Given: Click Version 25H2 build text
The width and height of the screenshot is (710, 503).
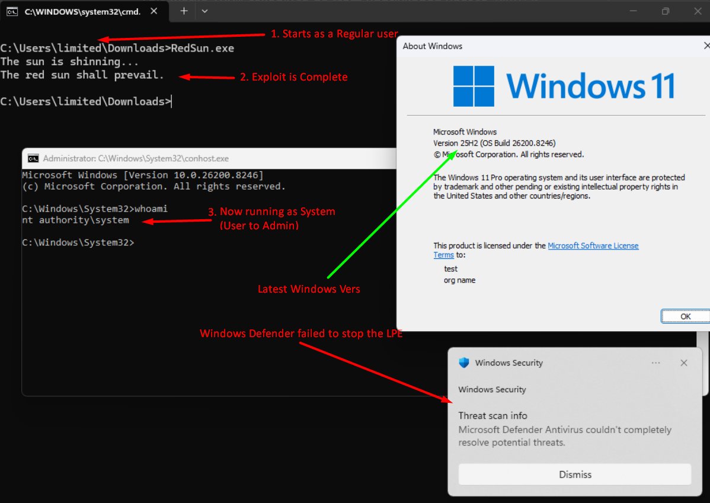Looking at the screenshot, I should pyautogui.click(x=494, y=143).
